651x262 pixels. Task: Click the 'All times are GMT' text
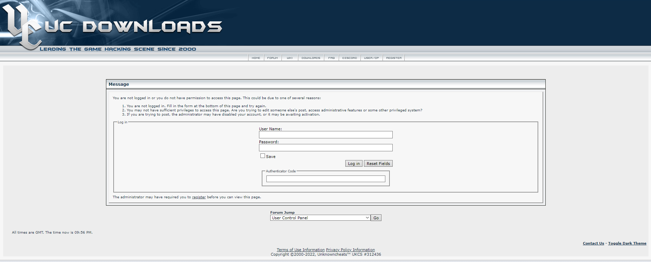(52, 233)
